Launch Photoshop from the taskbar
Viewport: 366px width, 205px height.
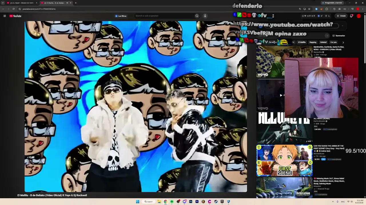pyautogui.click(x=191, y=202)
